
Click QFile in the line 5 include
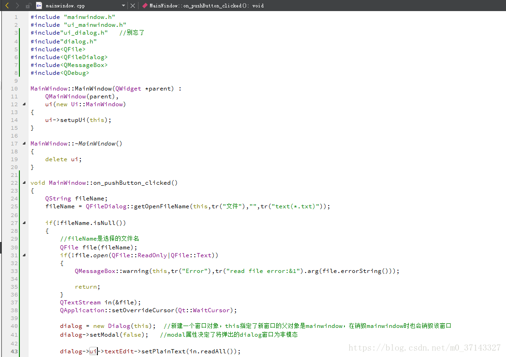coord(73,49)
